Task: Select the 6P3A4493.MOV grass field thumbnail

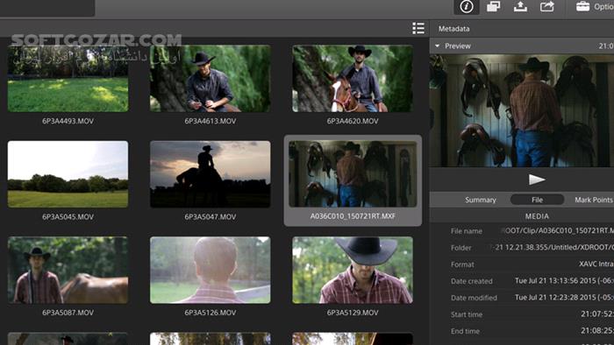Action: [x=68, y=79]
